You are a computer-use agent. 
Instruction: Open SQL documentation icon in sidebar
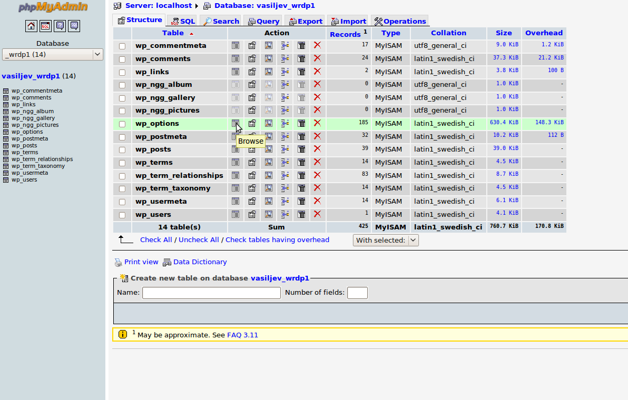pos(74,26)
